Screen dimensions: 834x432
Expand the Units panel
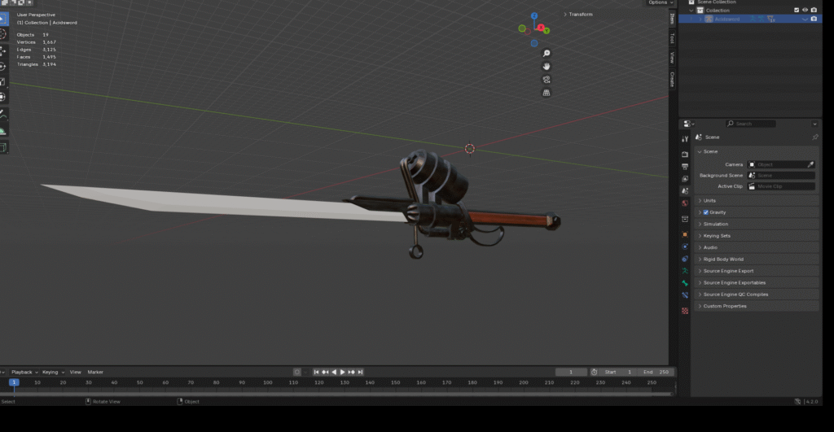709,200
